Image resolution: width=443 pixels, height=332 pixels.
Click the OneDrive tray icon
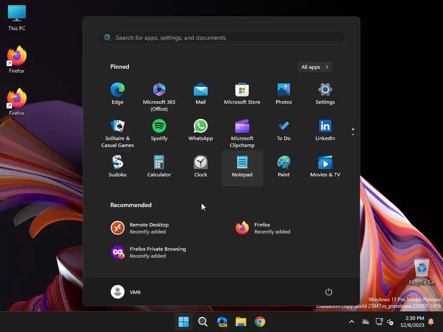[366, 322]
